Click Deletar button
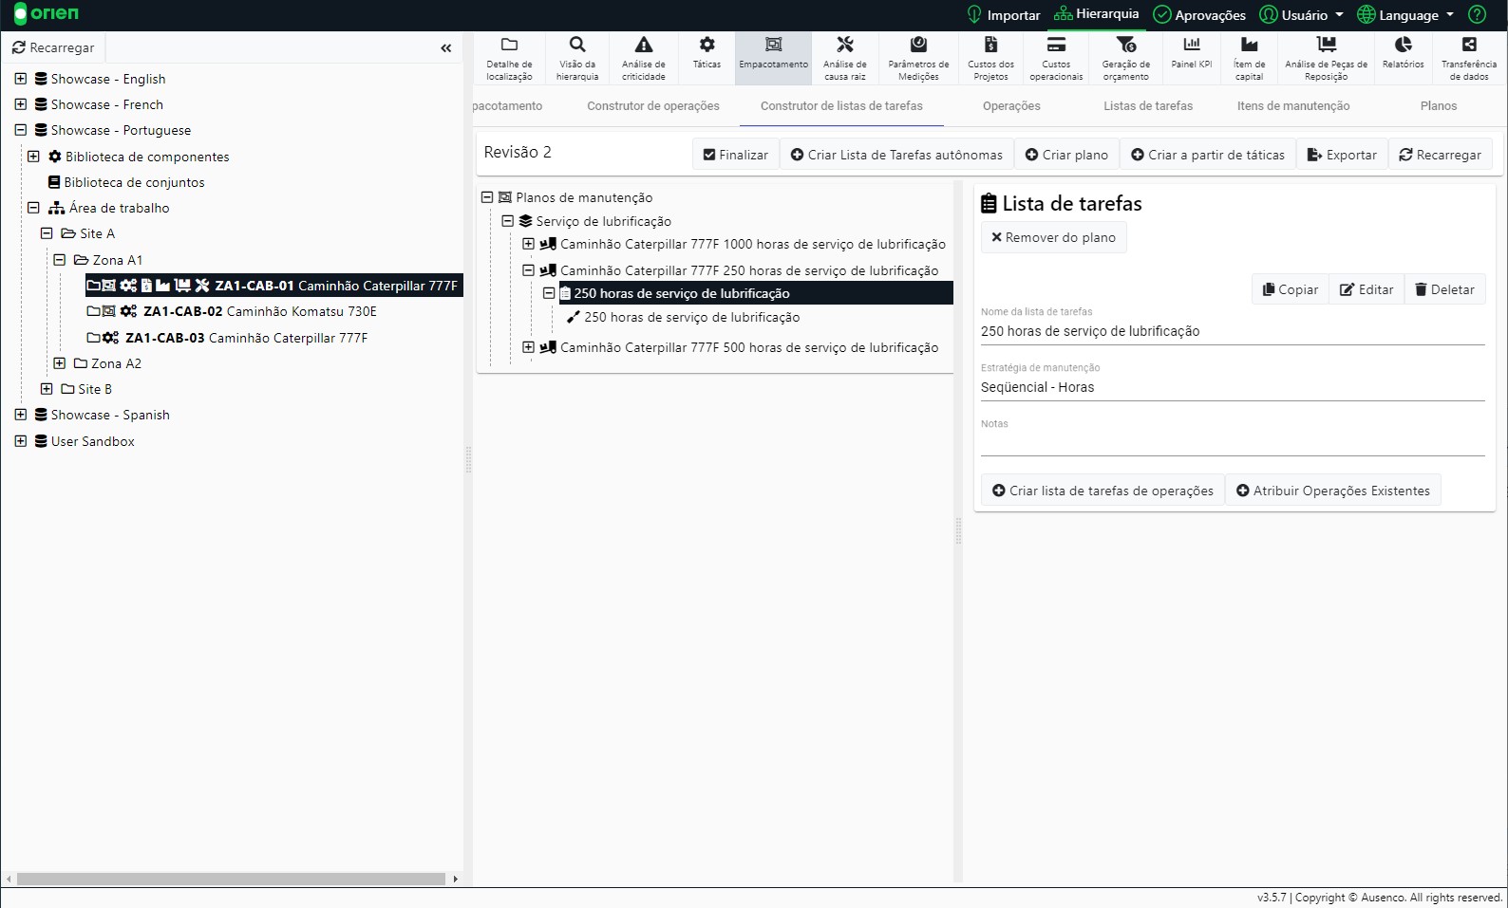Image resolution: width=1508 pixels, height=908 pixels. [1444, 289]
